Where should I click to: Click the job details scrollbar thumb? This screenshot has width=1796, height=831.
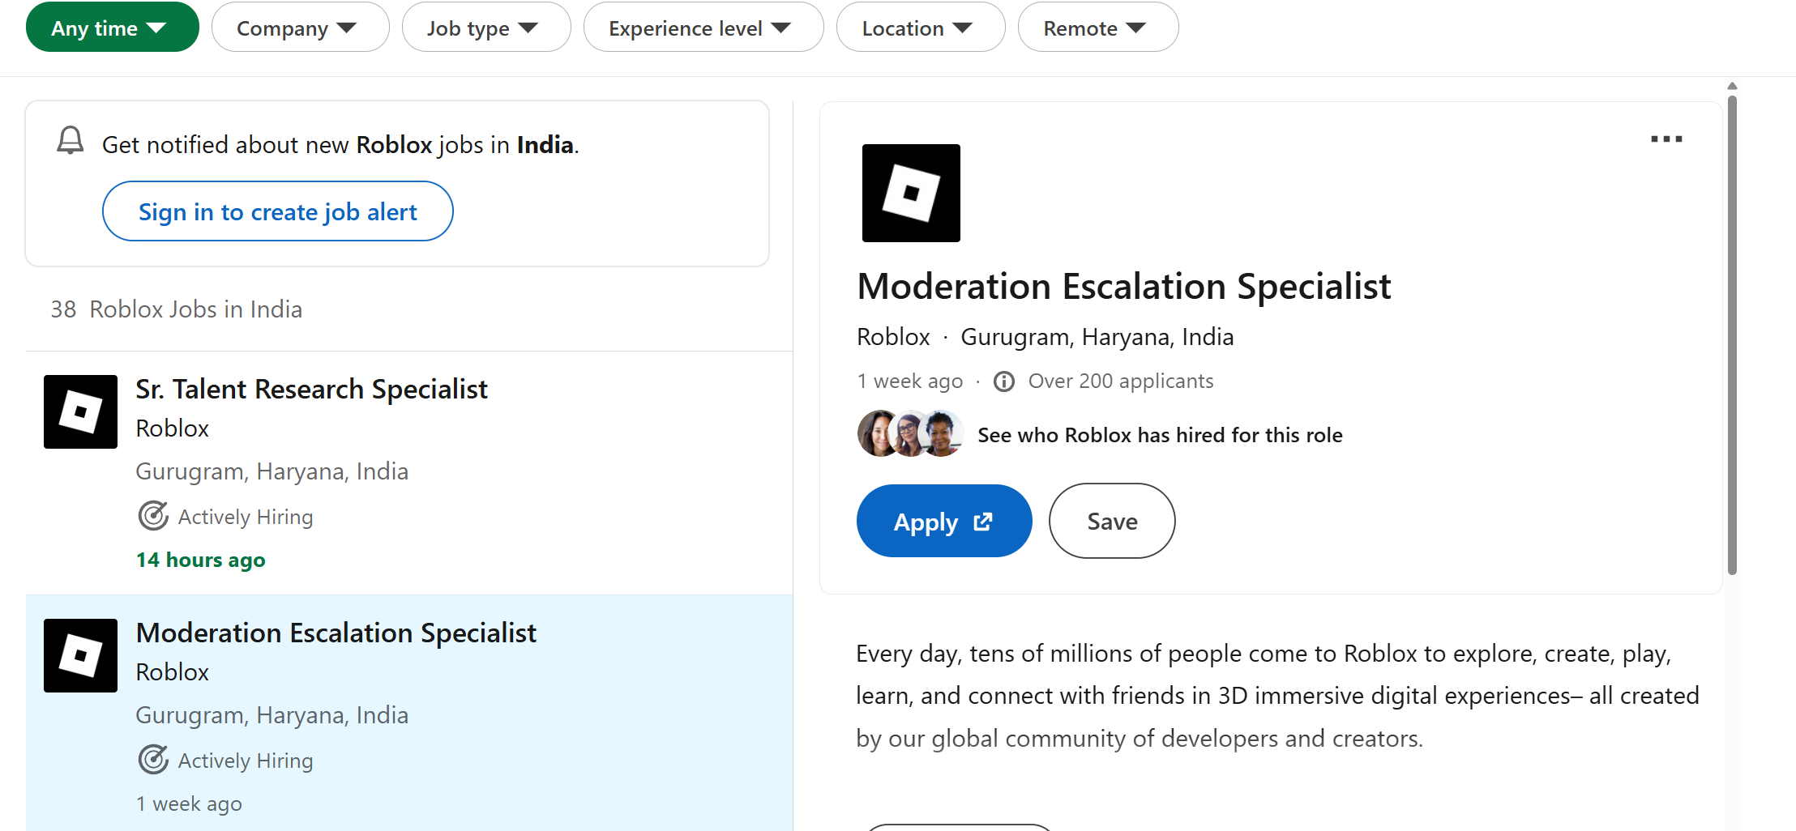[1732, 335]
